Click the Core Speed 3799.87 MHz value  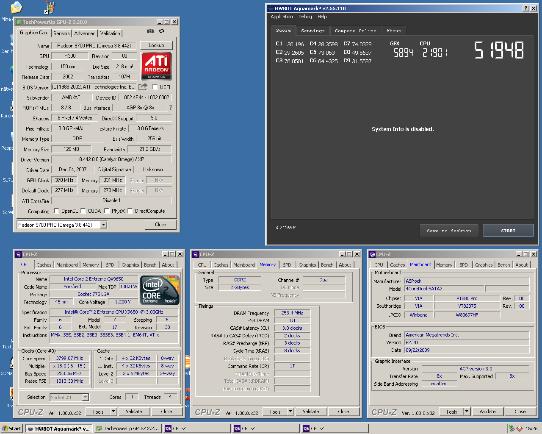coord(69,358)
